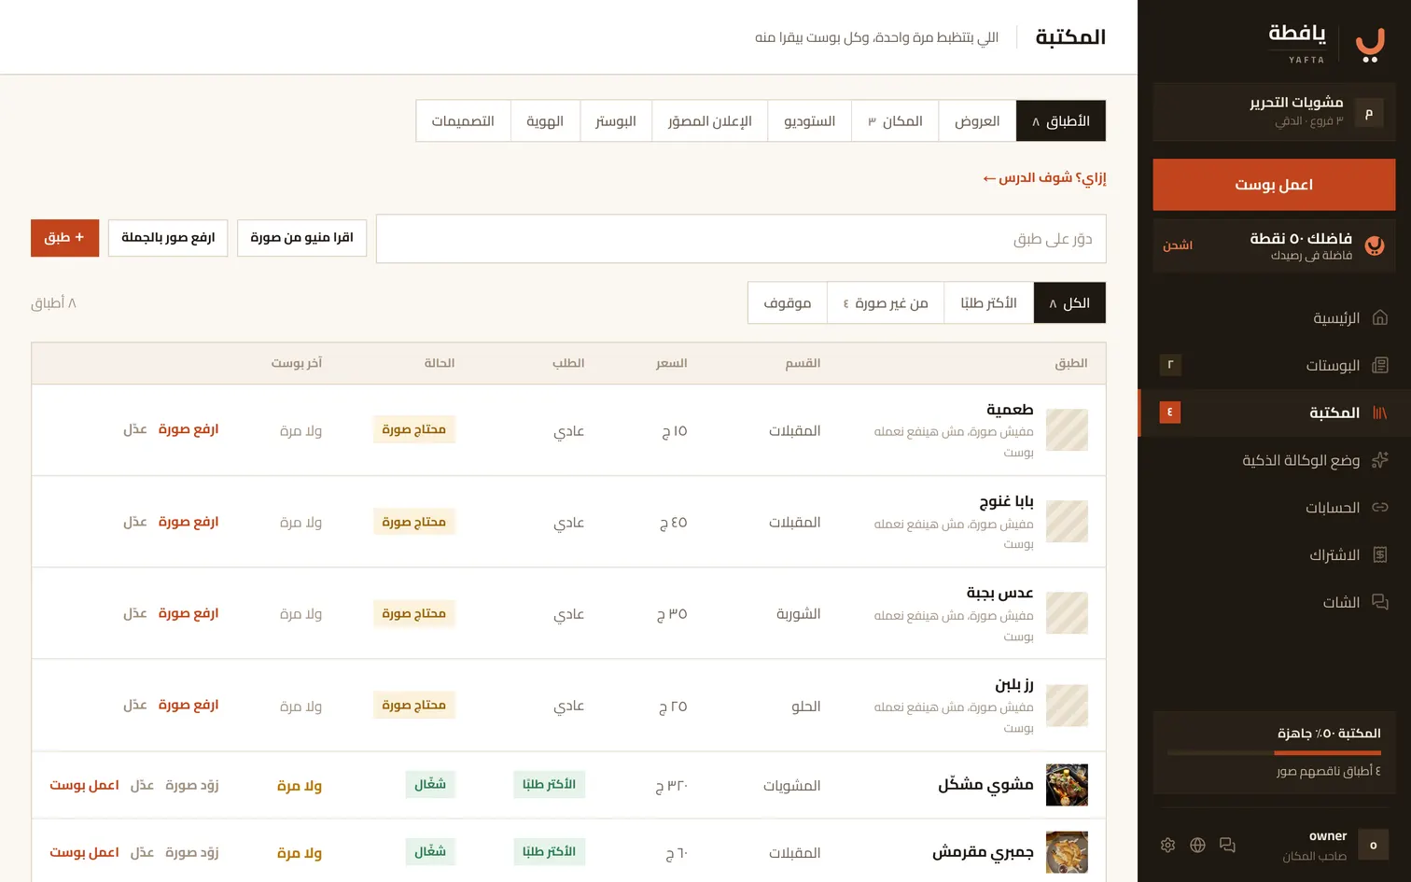The height and width of the screenshot is (882, 1411).
Task: Click ارفع صور بالجملة button
Action: point(168,238)
